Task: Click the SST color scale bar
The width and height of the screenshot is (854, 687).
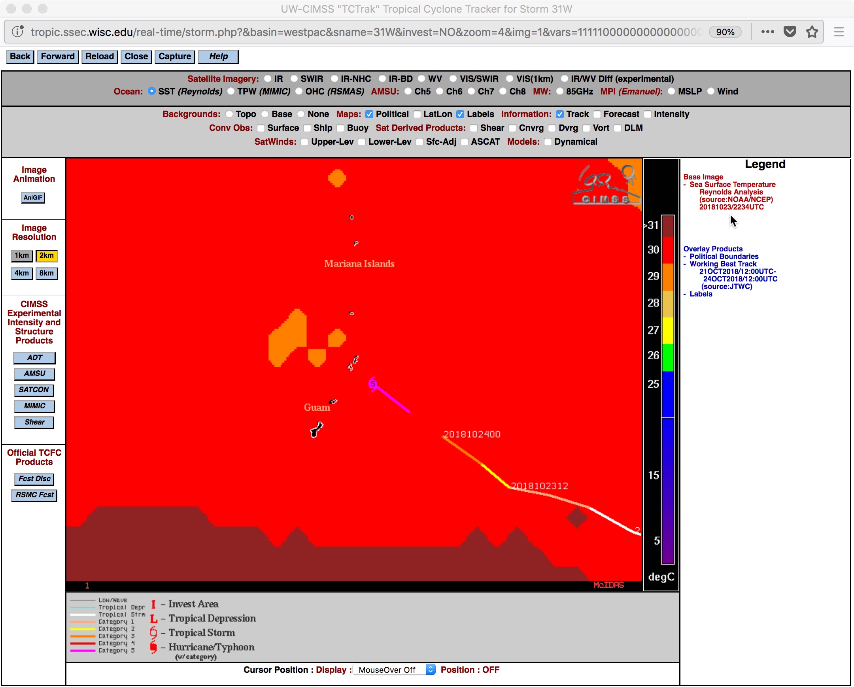Action: coord(668,389)
